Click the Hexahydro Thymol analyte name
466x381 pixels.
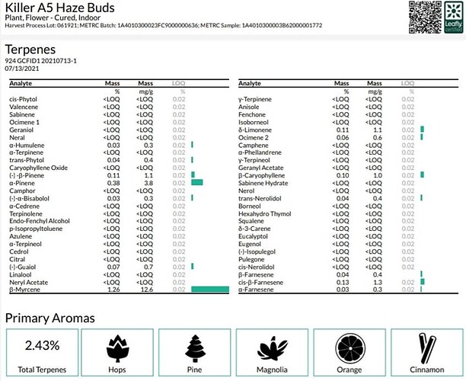pyautogui.click(x=265, y=214)
